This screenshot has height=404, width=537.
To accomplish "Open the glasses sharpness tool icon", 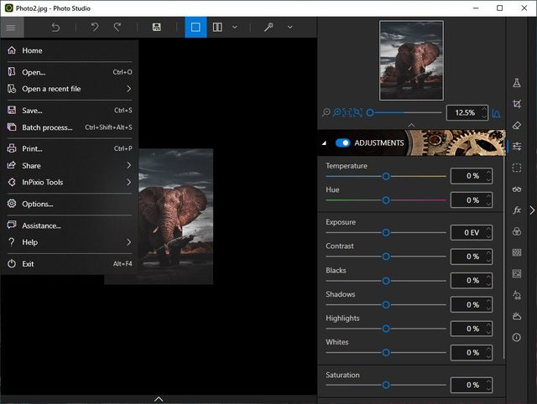I will (x=517, y=189).
